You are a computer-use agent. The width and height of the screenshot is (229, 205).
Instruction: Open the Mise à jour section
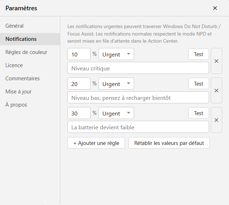(x=30, y=92)
